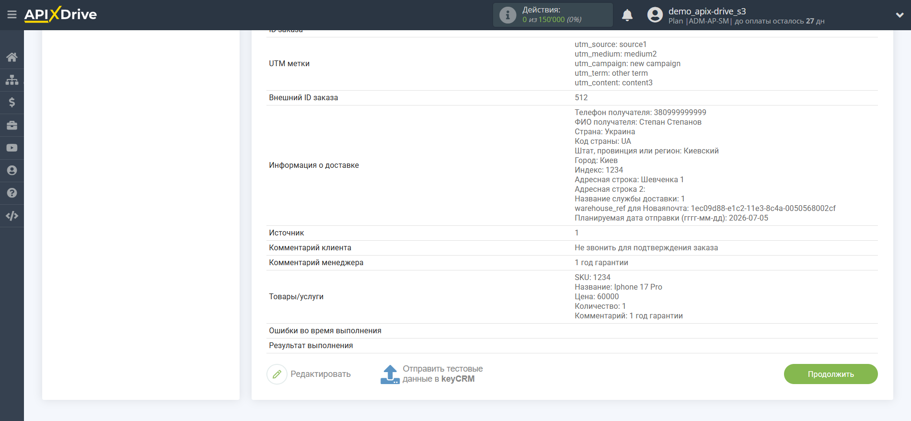This screenshot has height=421, width=911.
Task: Click the demo_apix-drive_s3 account name
Action: coord(707,11)
